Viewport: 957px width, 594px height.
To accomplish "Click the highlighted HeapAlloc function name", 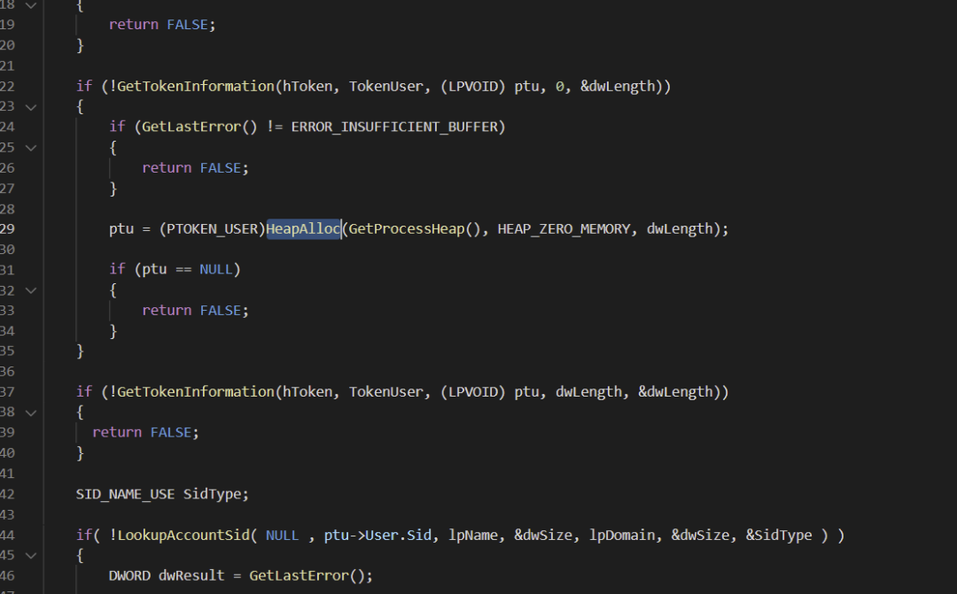I will pos(303,228).
